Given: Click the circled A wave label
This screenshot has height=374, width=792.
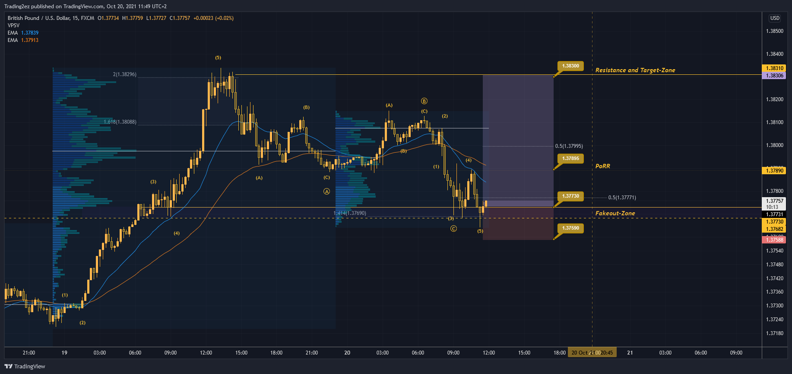Looking at the screenshot, I should 327,192.
